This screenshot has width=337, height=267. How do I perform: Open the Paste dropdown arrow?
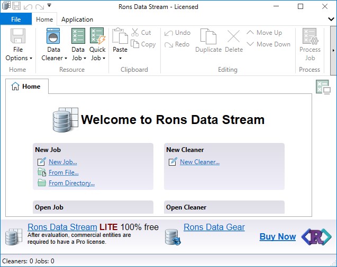[x=120, y=58]
